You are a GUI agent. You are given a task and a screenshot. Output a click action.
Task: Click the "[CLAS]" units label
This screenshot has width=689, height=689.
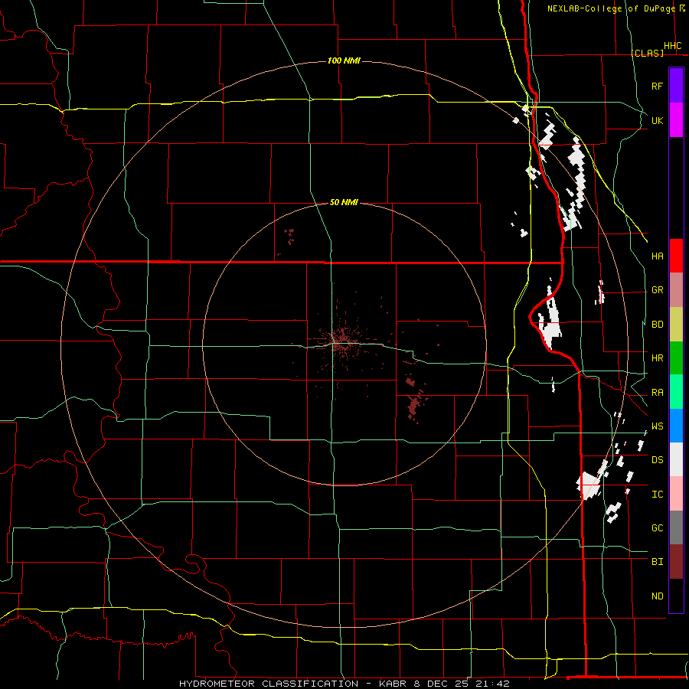647,53
